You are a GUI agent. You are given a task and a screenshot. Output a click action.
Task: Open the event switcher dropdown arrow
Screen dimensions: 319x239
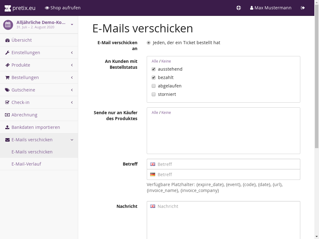(x=72, y=25)
